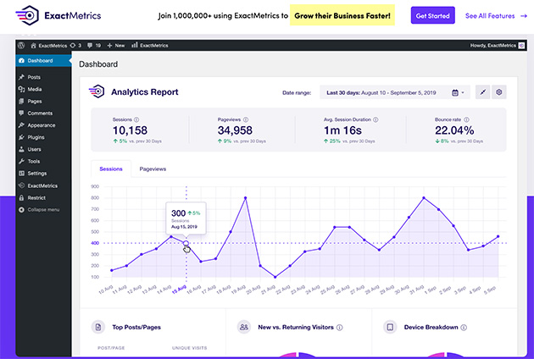Viewport: 534px width, 359px height.
Task: Open the ExactMetrics site home in the admin bar
Action: (48, 45)
